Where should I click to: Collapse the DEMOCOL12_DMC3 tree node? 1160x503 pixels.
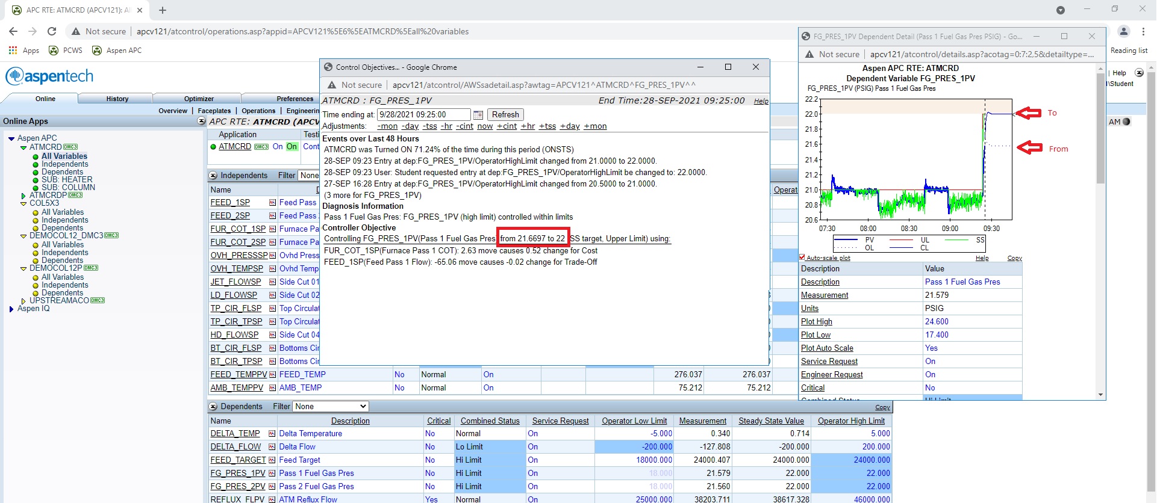click(23, 236)
